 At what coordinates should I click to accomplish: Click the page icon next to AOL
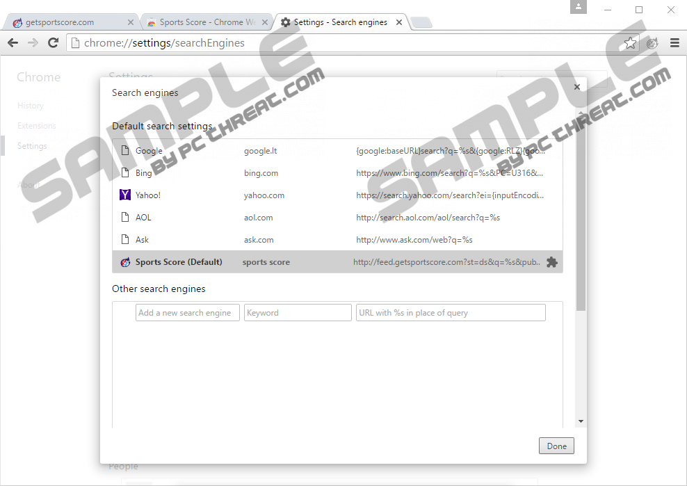pyautogui.click(x=125, y=217)
